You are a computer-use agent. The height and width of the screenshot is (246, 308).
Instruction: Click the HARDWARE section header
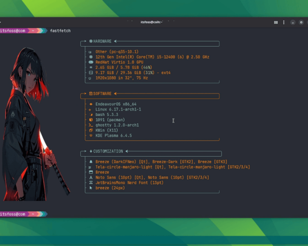click(102, 41)
